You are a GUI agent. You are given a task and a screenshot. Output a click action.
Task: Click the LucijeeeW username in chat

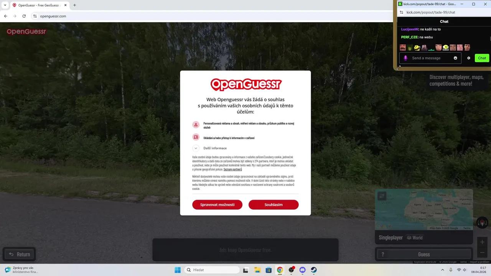point(409,29)
